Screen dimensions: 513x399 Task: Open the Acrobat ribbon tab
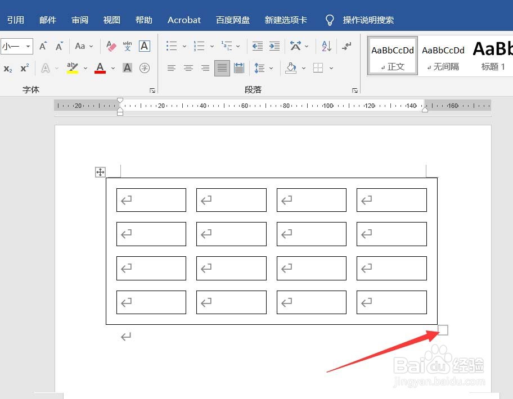[x=184, y=20]
